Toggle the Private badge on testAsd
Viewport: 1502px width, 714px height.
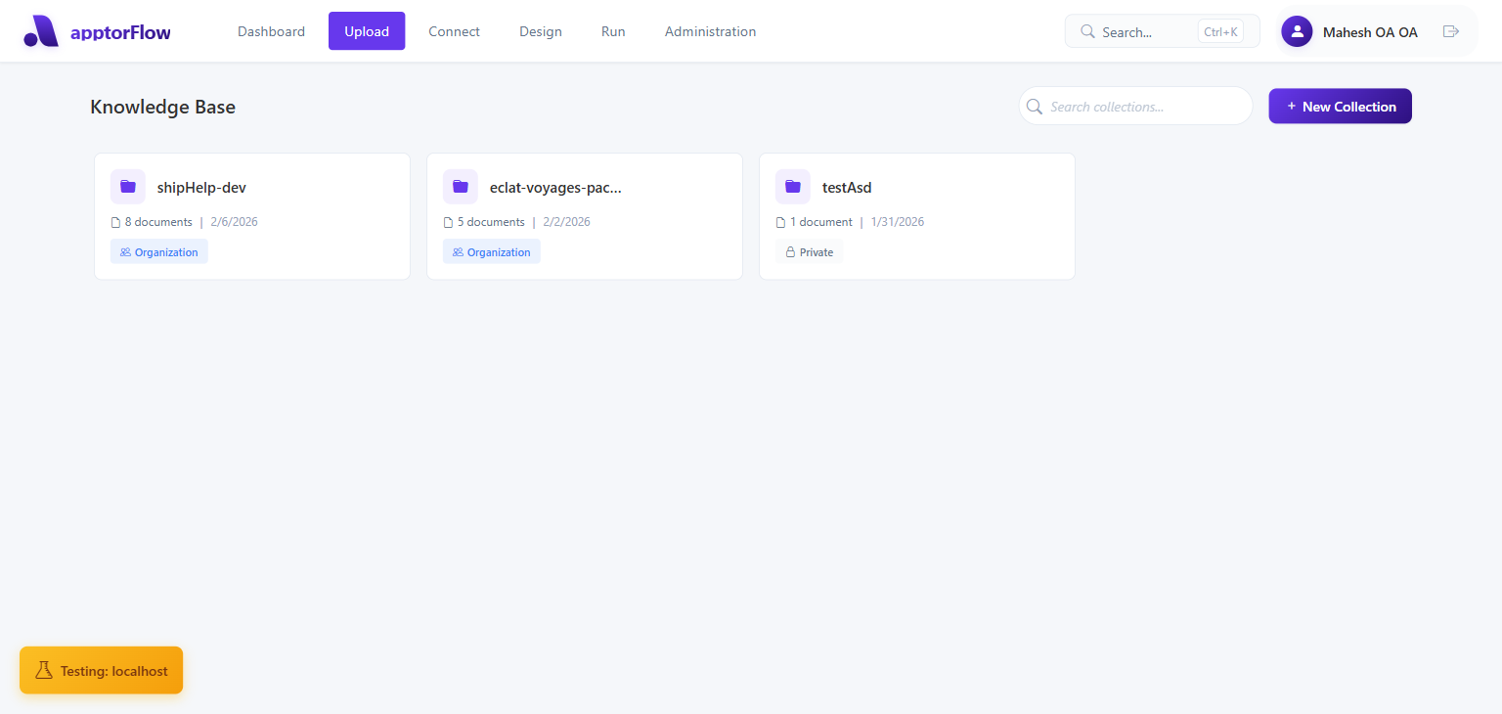click(x=809, y=251)
